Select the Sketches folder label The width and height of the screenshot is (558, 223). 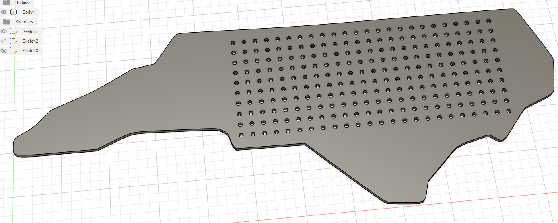point(24,22)
